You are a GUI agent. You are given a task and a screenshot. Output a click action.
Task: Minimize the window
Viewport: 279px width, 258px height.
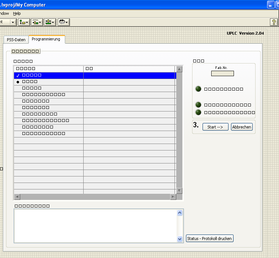(x=270, y=5)
